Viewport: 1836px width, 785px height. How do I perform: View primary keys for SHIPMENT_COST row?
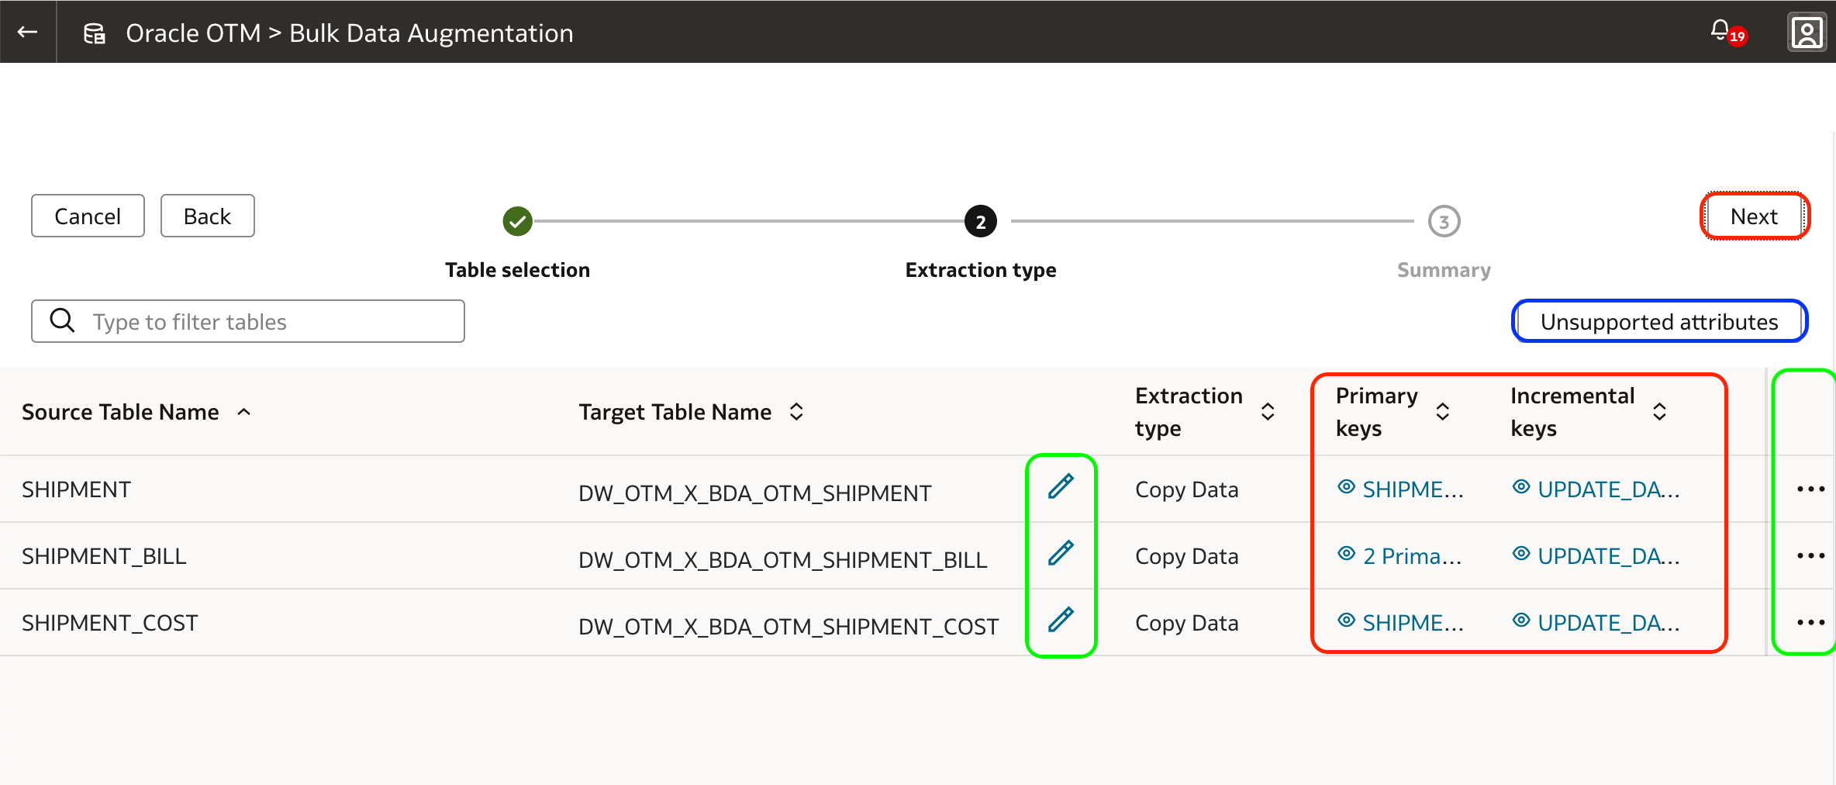pyautogui.click(x=1400, y=623)
